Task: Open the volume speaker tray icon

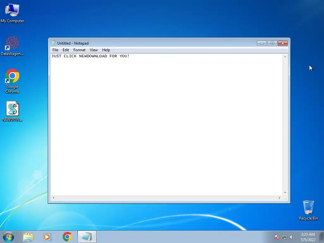Action: (x=292, y=237)
